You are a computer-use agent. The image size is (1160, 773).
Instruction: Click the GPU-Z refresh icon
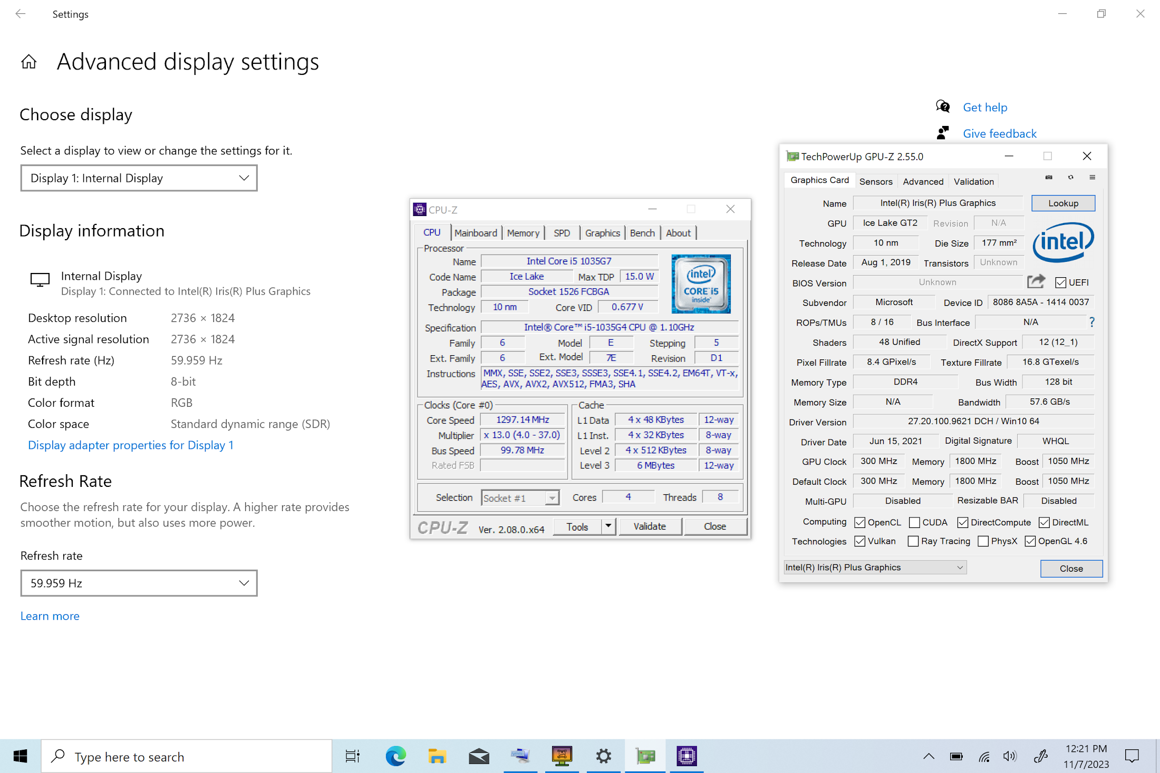pos(1070,178)
